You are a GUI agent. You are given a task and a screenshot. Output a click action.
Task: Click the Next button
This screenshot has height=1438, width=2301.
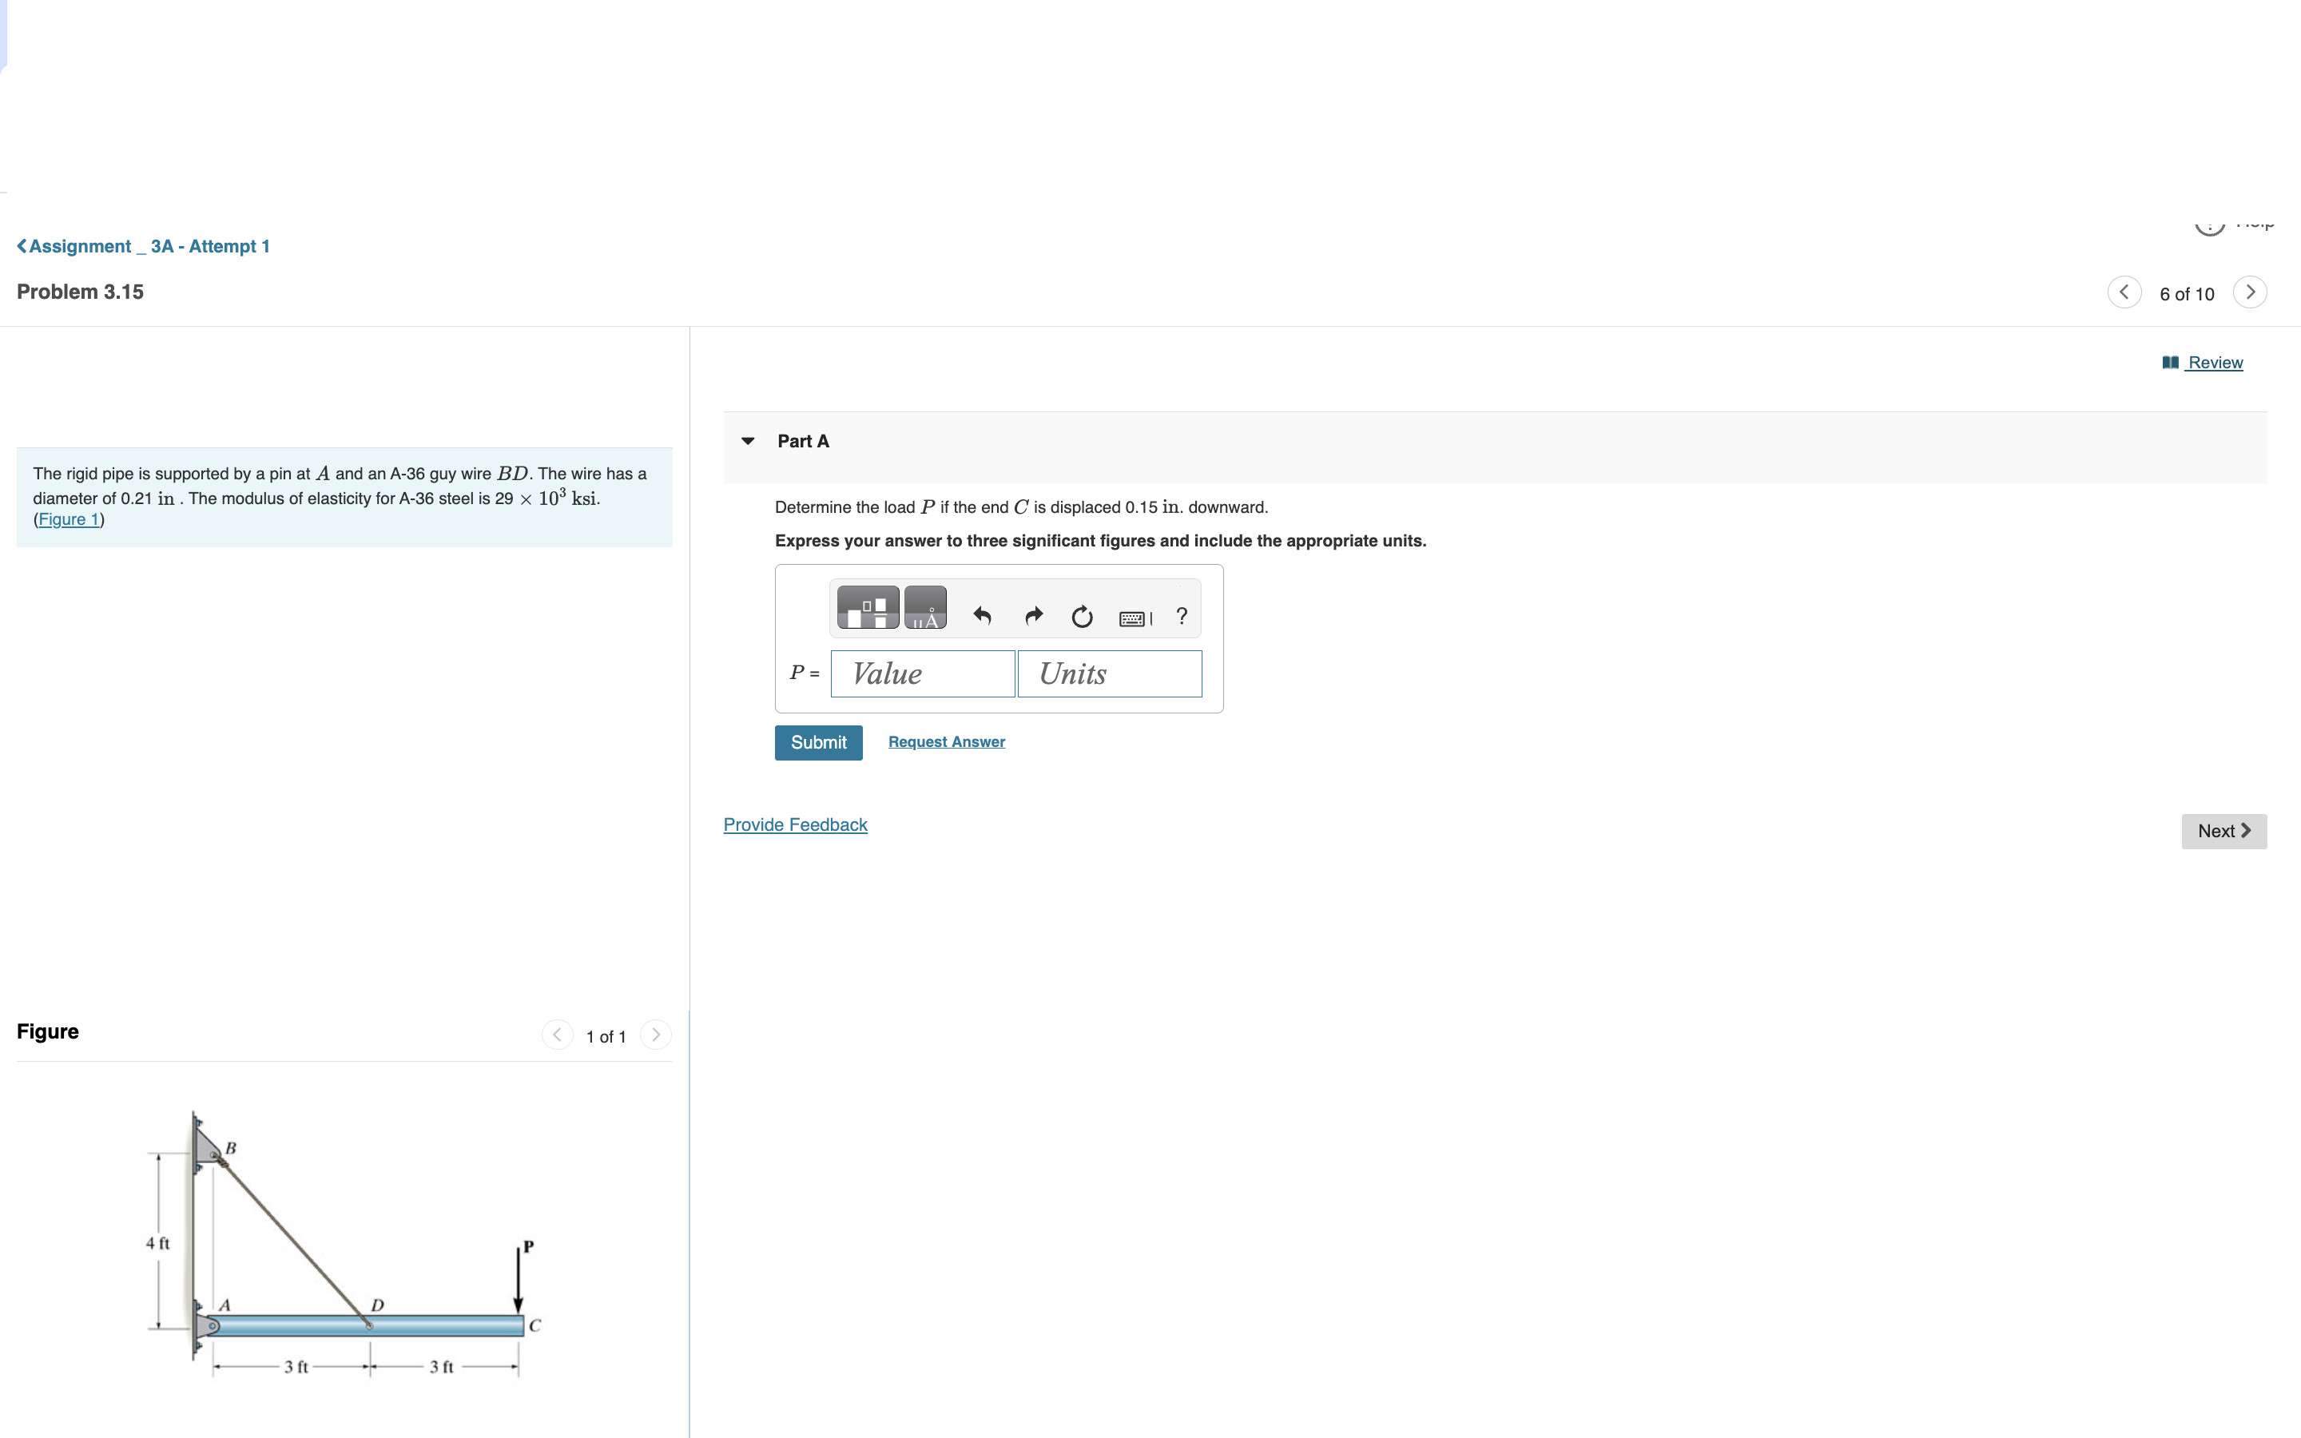[x=2223, y=831]
